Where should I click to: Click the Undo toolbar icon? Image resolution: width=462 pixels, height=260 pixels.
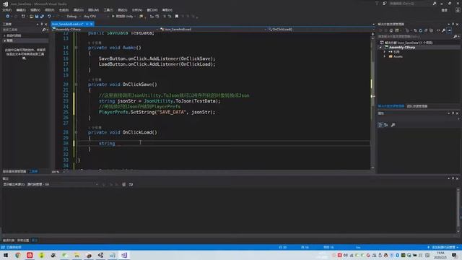tap(49, 17)
